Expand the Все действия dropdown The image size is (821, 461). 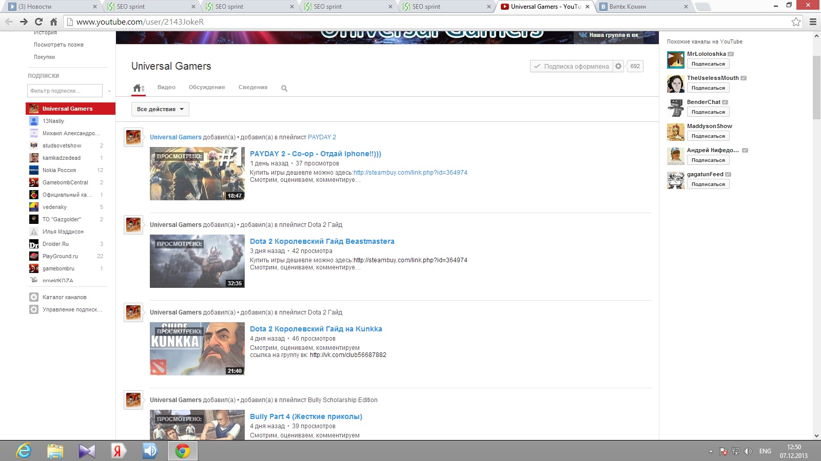point(160,109)
